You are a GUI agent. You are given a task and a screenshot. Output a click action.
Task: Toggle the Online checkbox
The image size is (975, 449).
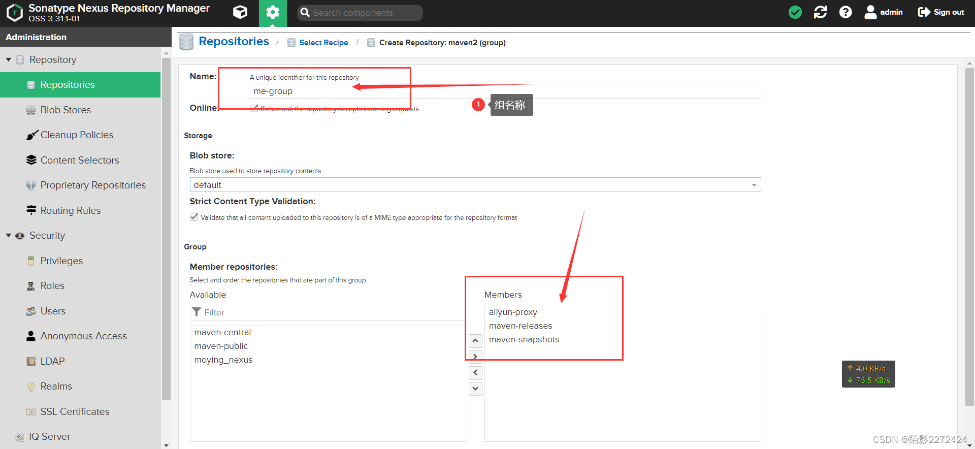[254, 108]
